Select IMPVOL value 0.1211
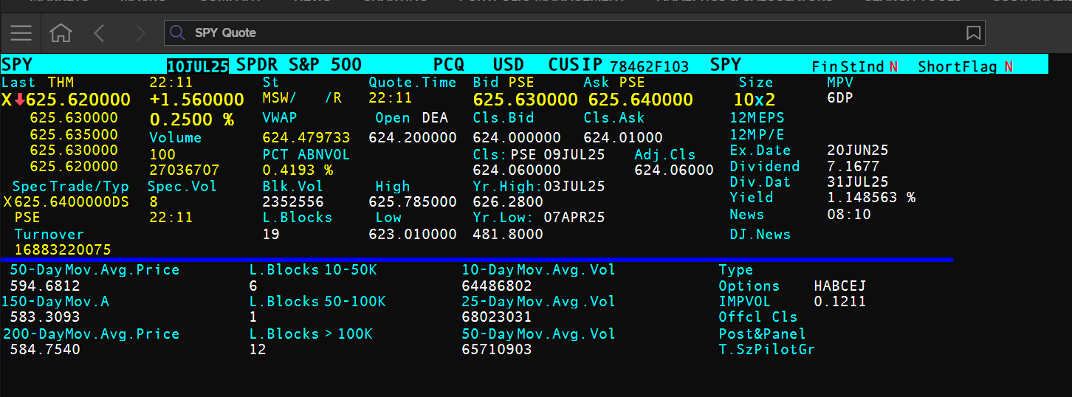 tap(840, 302)
